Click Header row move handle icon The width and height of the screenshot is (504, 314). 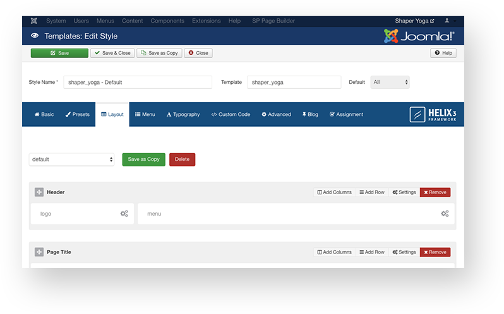click(x=39, y=192)
